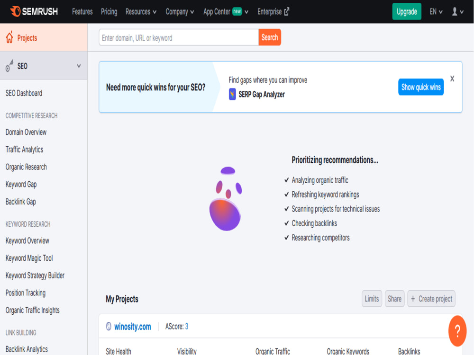Expand the user menu arrow
Screen dimensions: 474x355
click(x=462, y=12)
